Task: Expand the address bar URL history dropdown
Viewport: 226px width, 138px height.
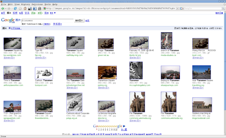Action: (x=178, y=8)
